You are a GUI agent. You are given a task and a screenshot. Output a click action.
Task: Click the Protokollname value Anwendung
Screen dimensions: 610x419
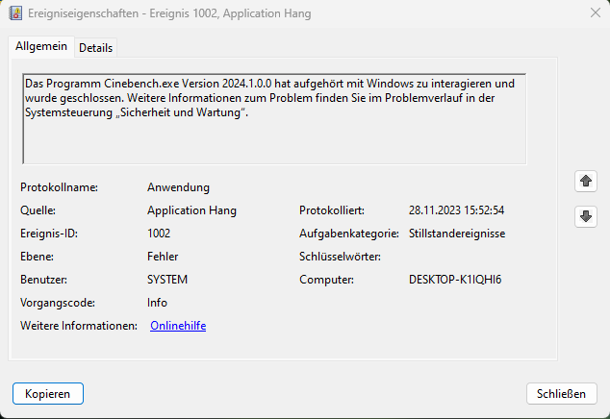178,187
